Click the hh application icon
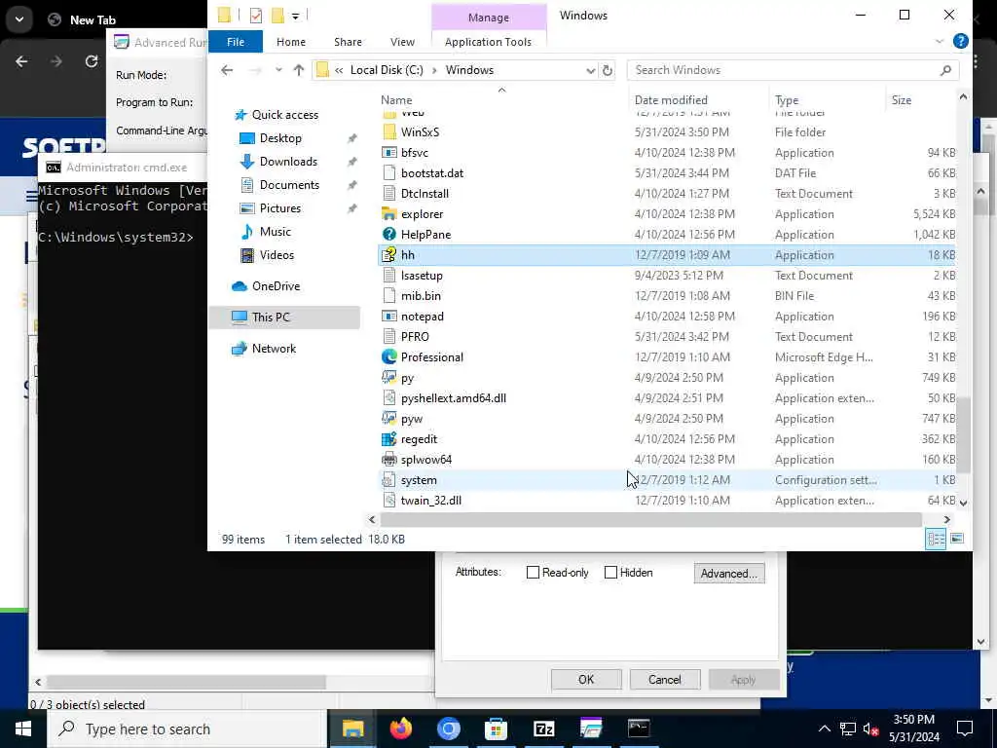This screenshot has height=748, width=997. tap(389, 254)
